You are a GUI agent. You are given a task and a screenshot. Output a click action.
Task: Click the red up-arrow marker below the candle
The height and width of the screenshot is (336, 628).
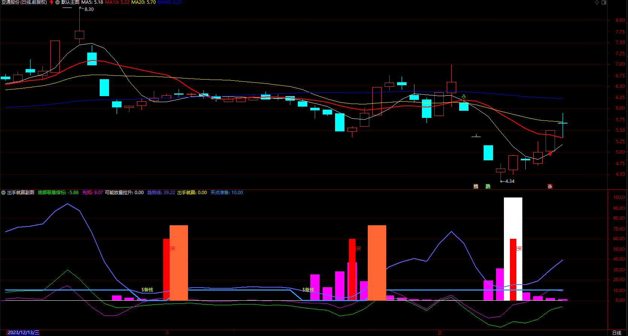point(550,154)
